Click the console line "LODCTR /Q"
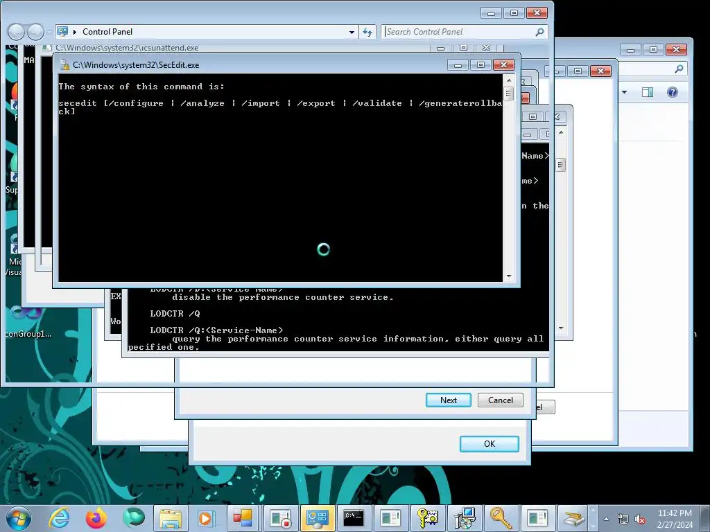The height and width of the screenshot is (532, 710). click(175, 314)
